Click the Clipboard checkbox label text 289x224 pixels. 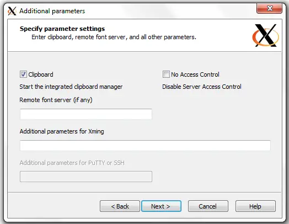(41, 74)
